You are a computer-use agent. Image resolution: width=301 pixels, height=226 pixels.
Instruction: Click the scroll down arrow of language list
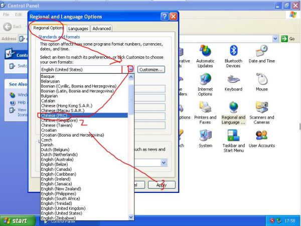click(131, 217)
